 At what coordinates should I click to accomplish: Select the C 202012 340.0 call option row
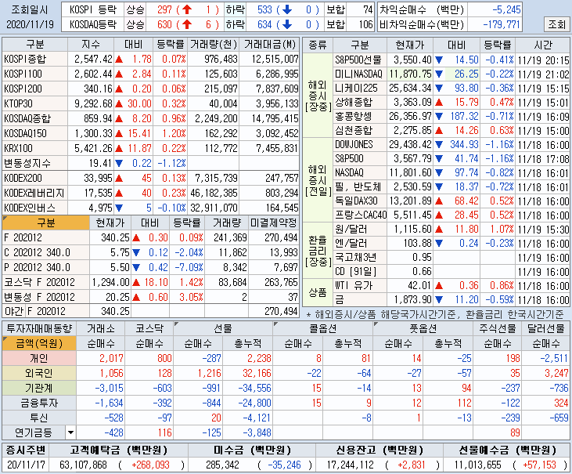click(x=151, y=253)
